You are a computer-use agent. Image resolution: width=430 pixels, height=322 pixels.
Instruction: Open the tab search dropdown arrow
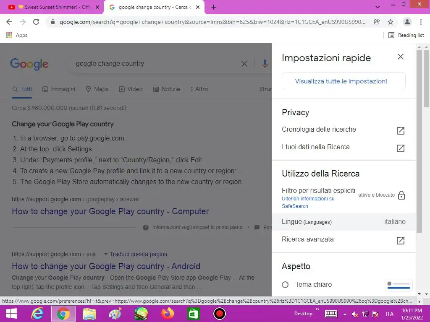click(378, 7)
